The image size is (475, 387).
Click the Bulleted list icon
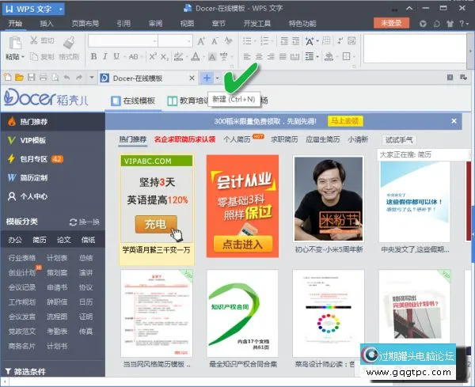pos(247,41)
